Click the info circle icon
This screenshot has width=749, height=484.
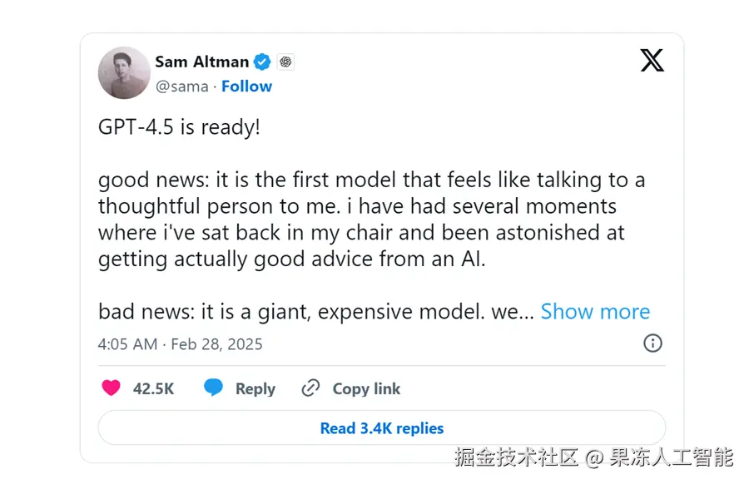[653, 343]
